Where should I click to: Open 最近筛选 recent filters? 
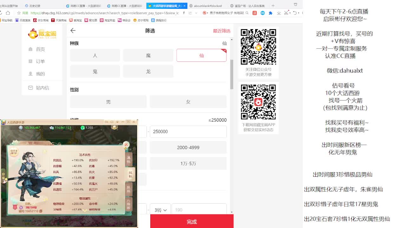pos(222,31)
